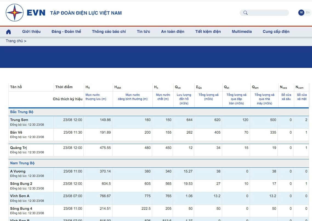The height and width of the screenshot is (221, 312).
Task: Click the Bắc Trung Bộ region header
Action: coord(22,112)
